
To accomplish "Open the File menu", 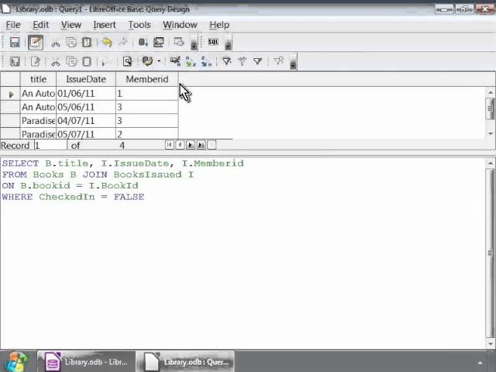I will [x=13, y=25].
